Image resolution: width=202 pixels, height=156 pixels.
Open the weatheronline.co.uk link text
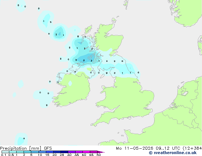point(175,153)
